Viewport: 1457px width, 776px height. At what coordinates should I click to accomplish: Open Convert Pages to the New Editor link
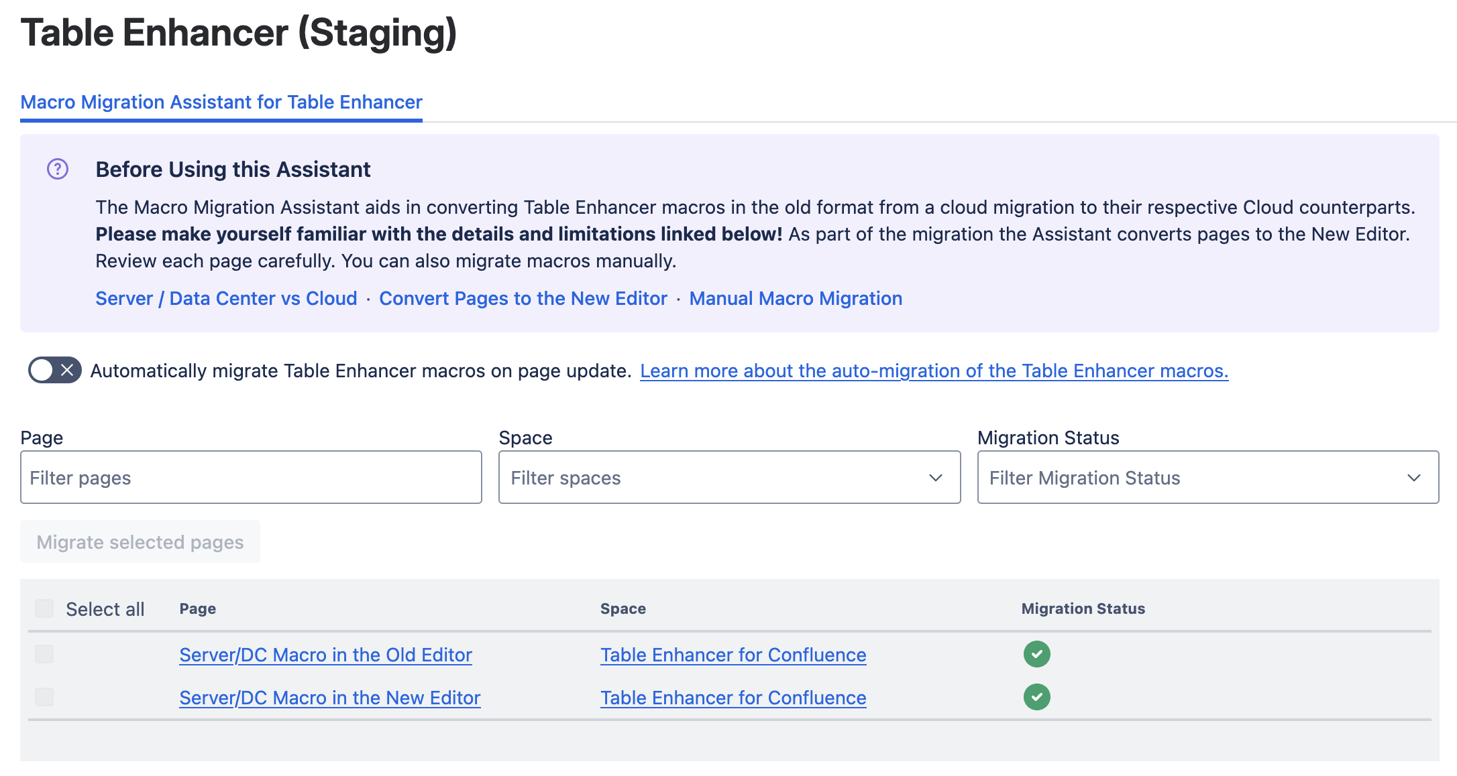(523, 298)
